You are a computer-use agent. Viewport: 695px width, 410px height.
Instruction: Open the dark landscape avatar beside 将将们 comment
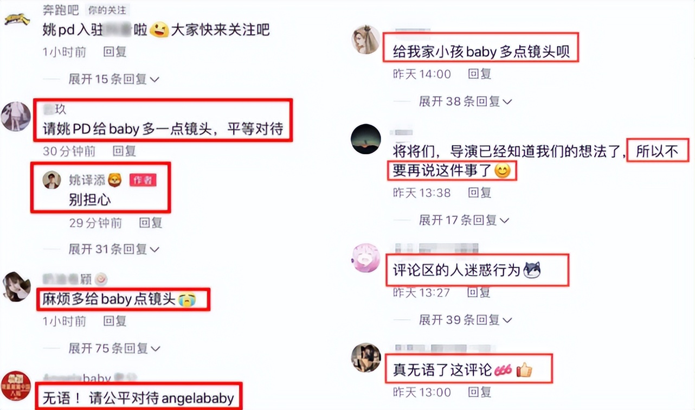366,139
